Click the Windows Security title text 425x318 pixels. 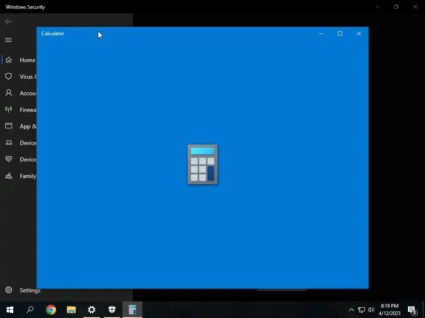coord(25,7)
